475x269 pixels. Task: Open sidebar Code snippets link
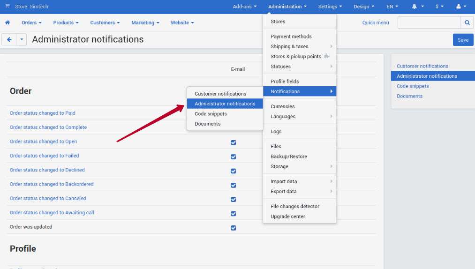(x=413, y=86)
